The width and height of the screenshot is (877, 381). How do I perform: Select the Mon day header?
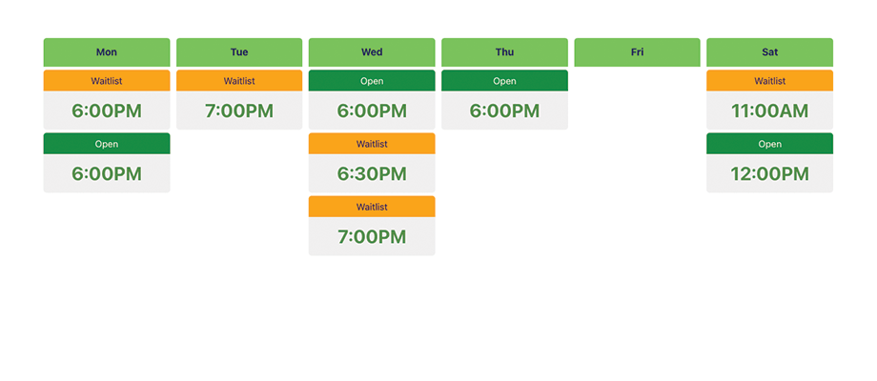(107, 52)
